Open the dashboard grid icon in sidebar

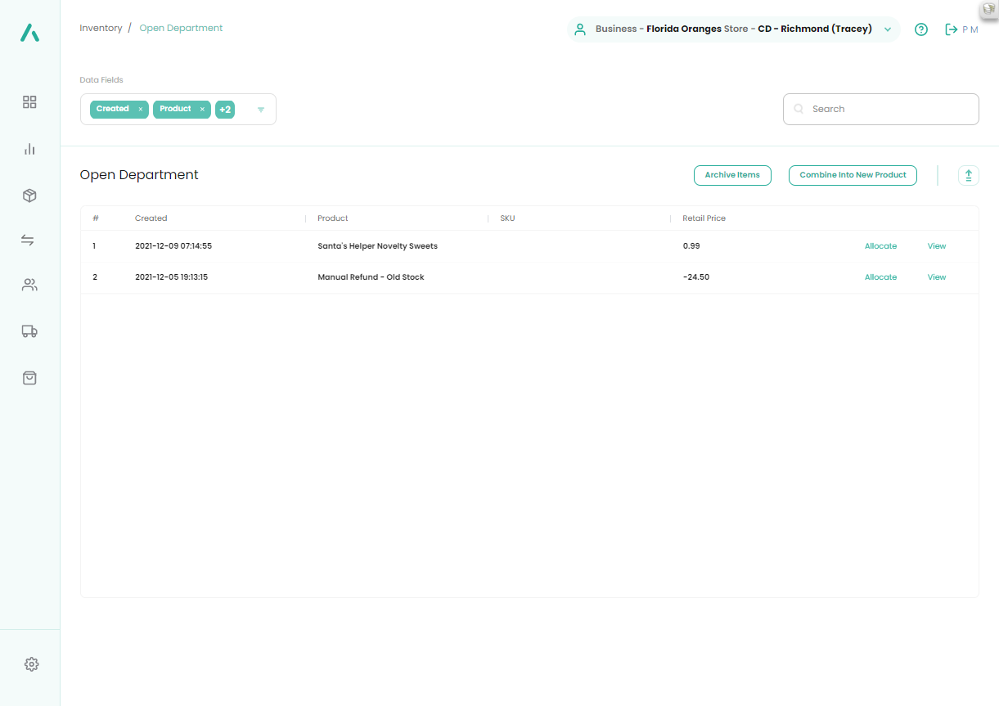click(x=29, y=102)
